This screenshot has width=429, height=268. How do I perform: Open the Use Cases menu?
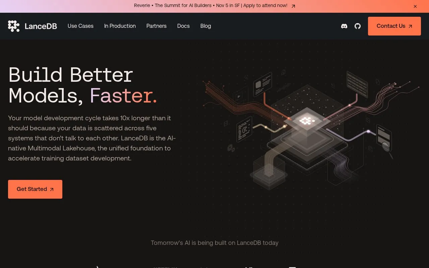coord(80,26)
